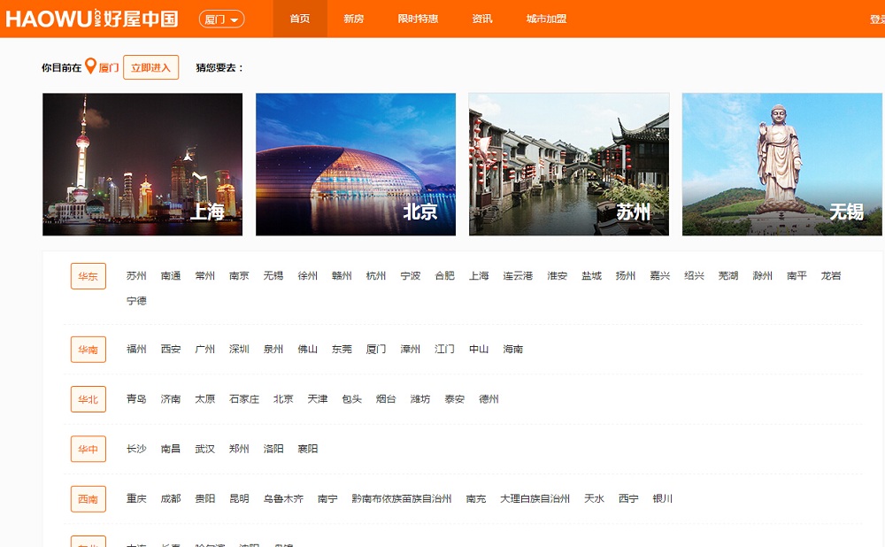Choose 大理白族自治州 in the city list
Viewport: 885px width, 547px height.
[535, 498]
